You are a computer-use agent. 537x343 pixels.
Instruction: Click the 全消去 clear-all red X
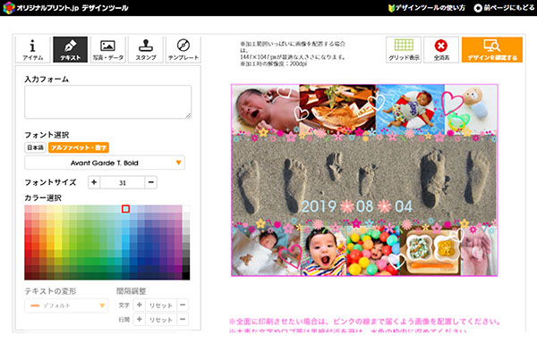pyautogui.click(x=441, y=49)
